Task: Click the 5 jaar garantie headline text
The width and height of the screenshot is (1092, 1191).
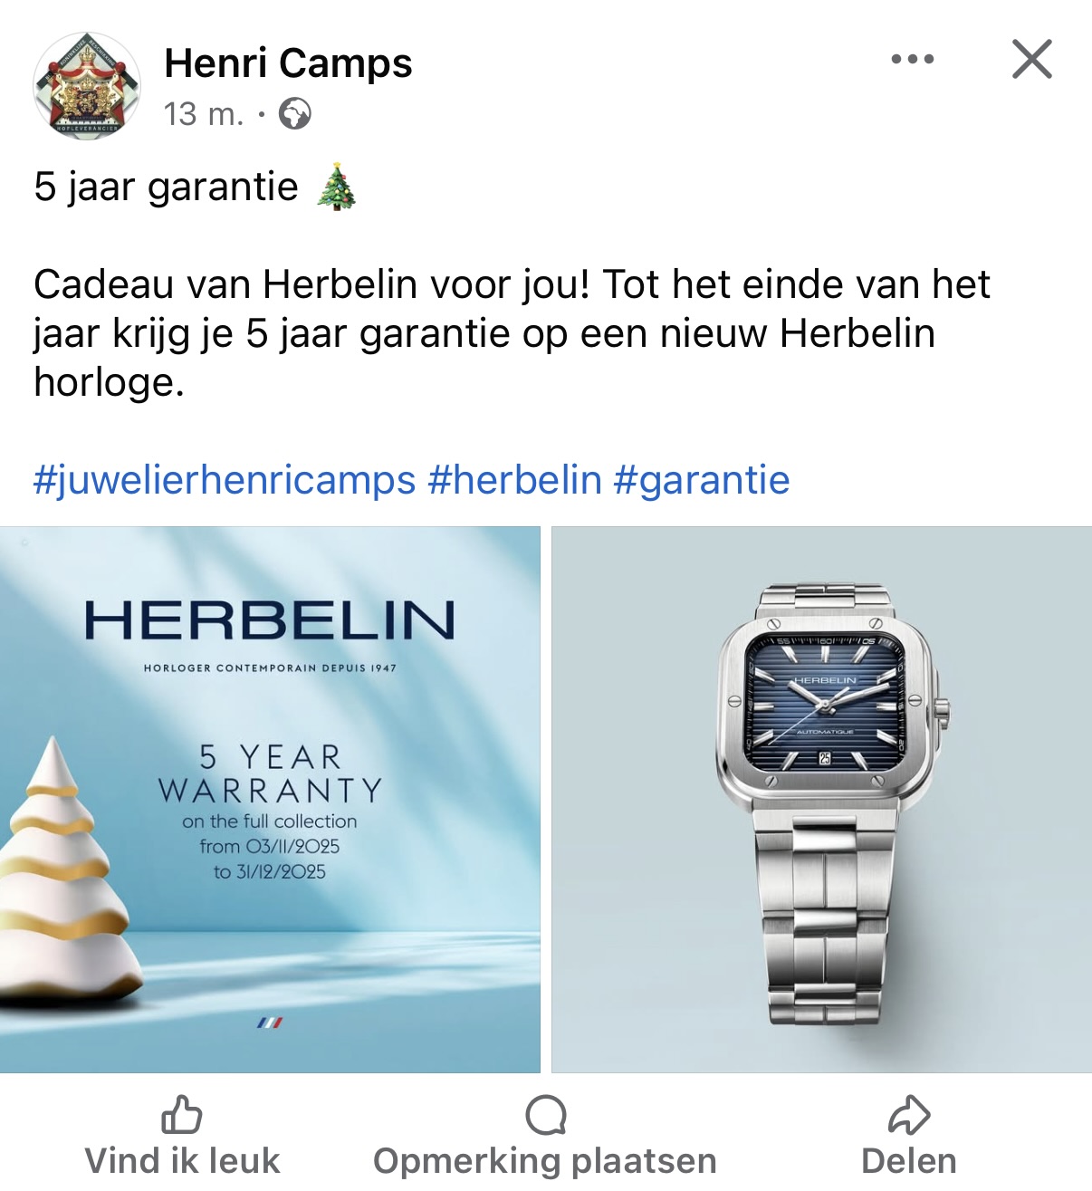Action: (166, 187)
